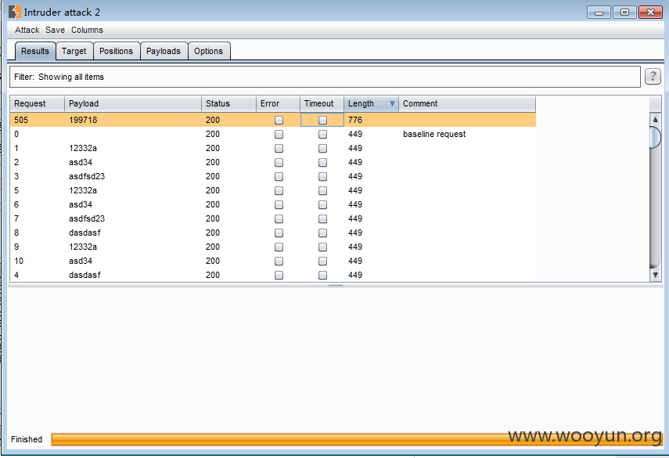Screen dimensions: 669x458
Task: Click the length value 776
Action: coord(355,120)
